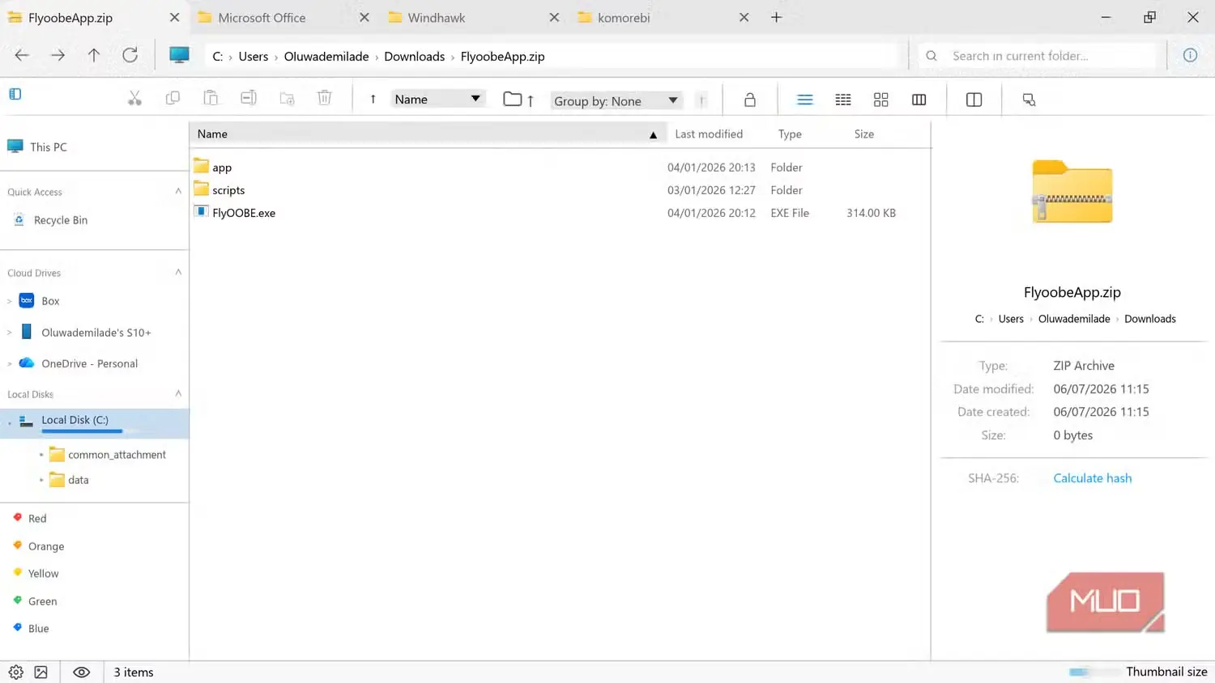
Task: Collapse the Local Disks section
Action: (178, 393)
